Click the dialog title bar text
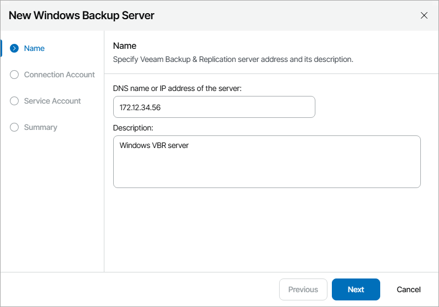The image size is (439, 307). click(81, 15)
